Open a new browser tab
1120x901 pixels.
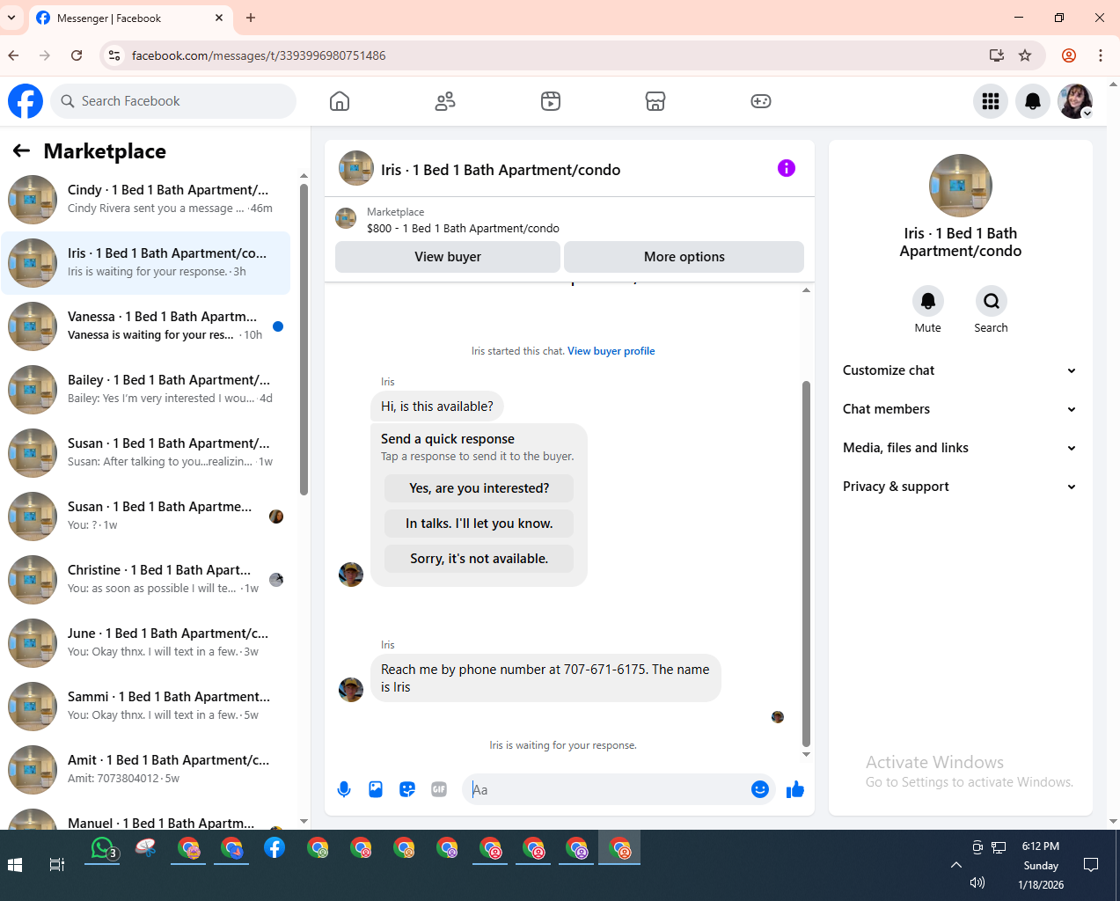(251, 18)
